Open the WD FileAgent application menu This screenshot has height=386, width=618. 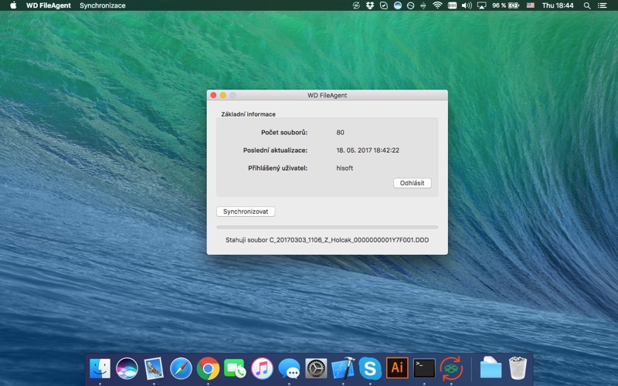point(49,5)
